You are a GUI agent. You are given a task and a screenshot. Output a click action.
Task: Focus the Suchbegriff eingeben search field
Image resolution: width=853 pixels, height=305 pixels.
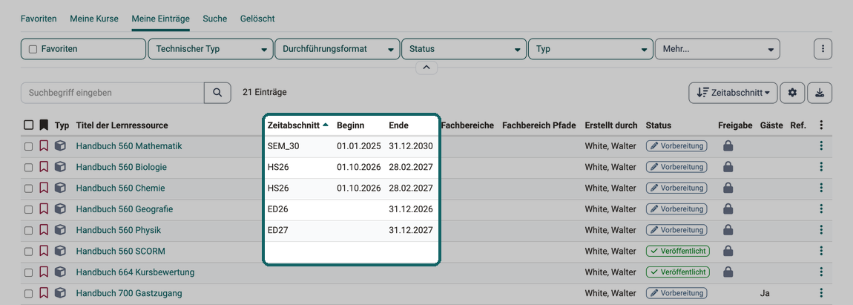click(113, 93)
